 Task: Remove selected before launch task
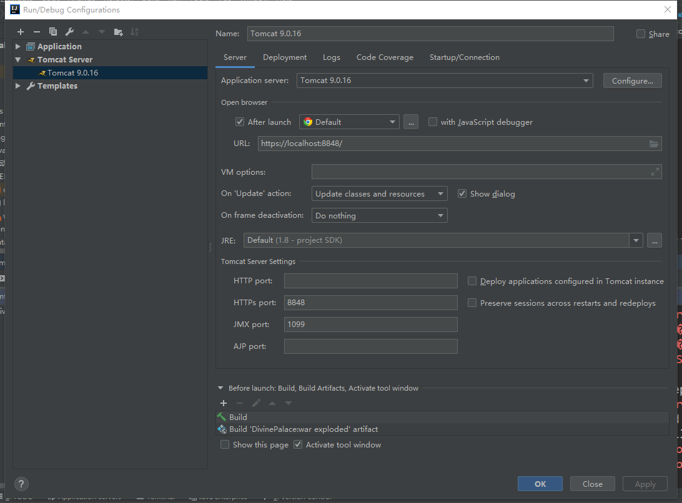point(240,403)
